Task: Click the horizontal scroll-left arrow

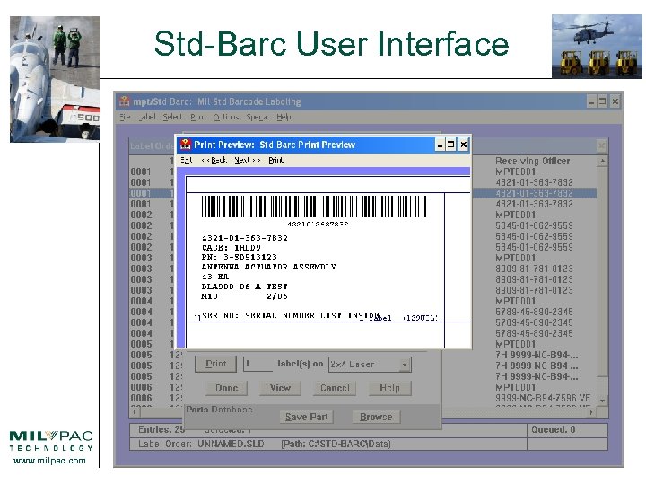Action: click(135, 411)
